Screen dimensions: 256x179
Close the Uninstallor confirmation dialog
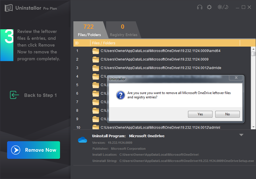click(236, 78)
